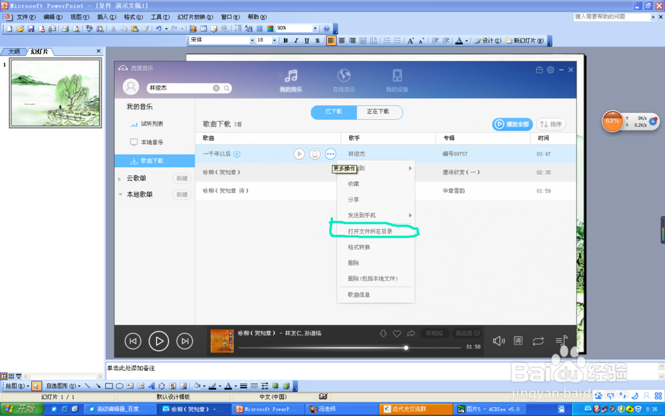The image size is (665, 416).
Task: Open more actions for 一千年以后
Action: [331, 154]
